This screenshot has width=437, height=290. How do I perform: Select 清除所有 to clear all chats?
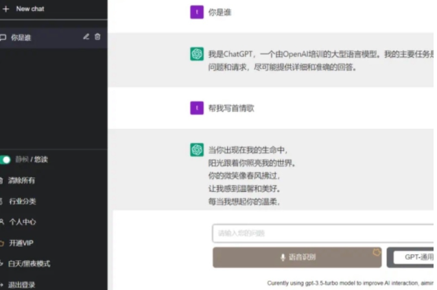pos(21,180)
